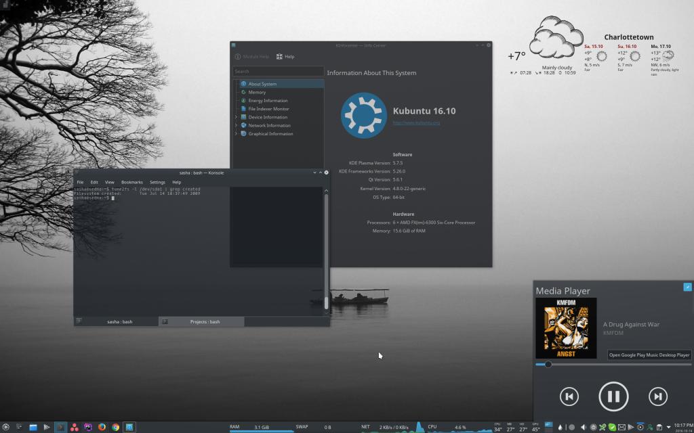This screenshot has width=694, height=433.
Task: Open the application launcher menu
Action: (5, 427)
